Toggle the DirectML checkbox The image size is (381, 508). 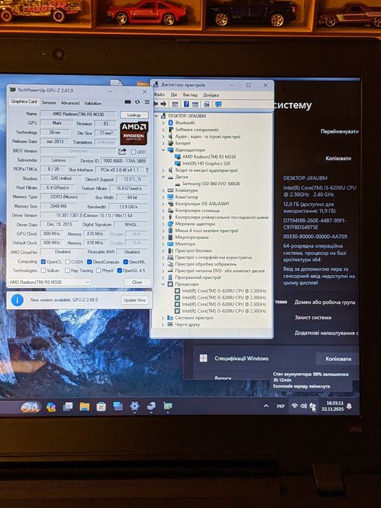point(126,262)
